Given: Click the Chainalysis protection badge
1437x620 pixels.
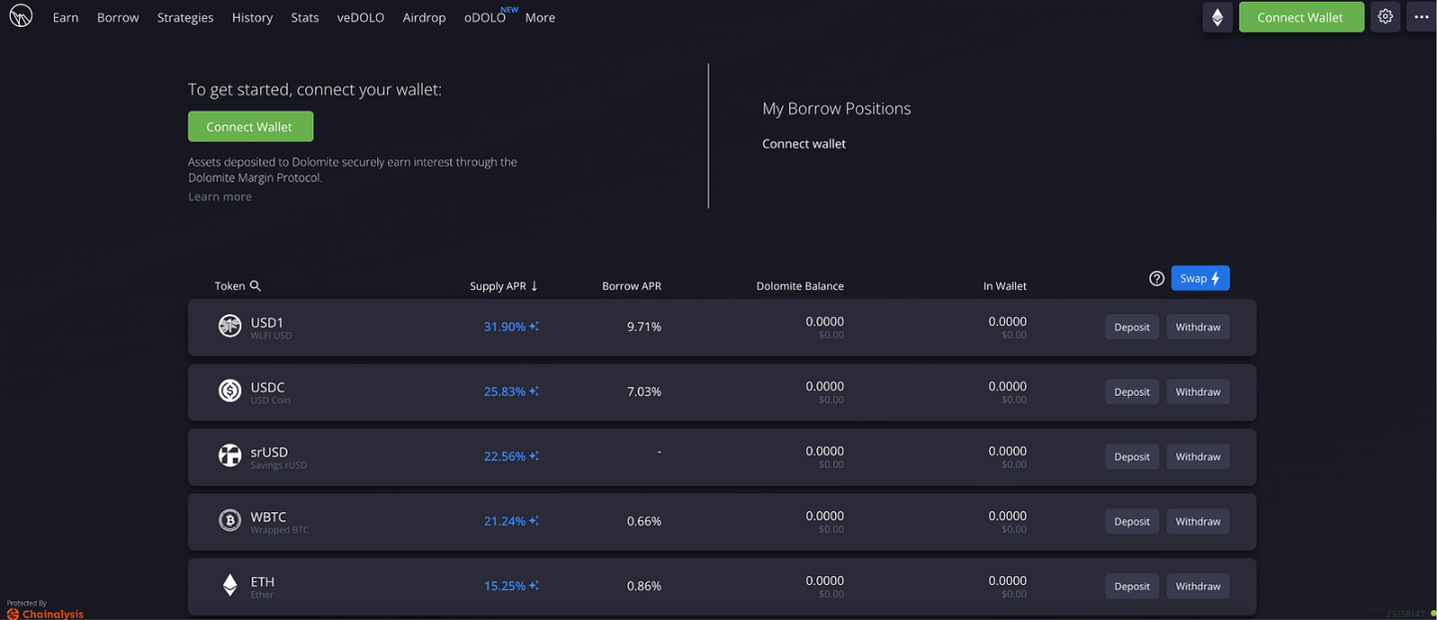Looking at the screenshot, I should [x=45, y=610].
